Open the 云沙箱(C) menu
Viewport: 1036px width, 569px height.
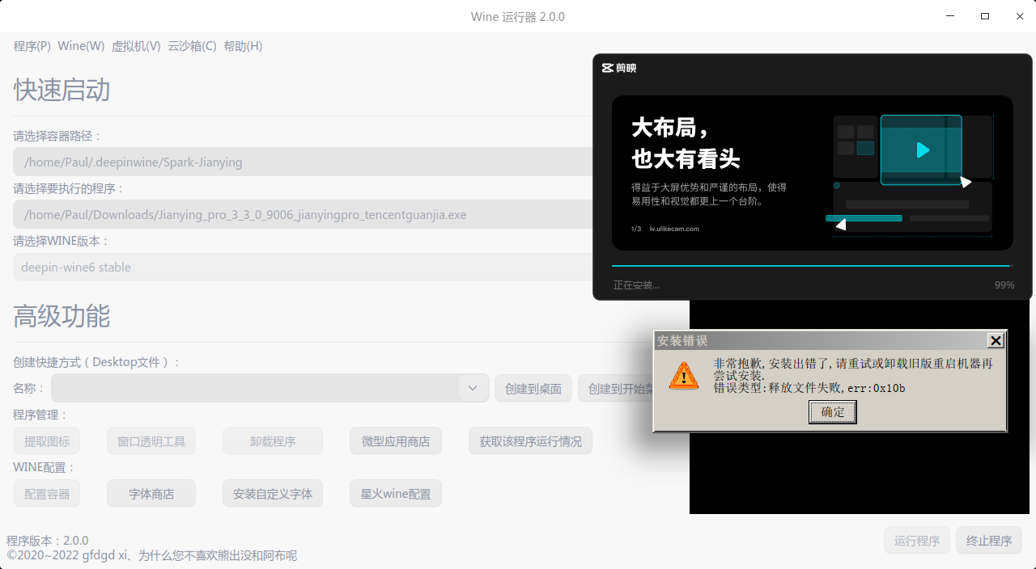click(x=192, y=46)
